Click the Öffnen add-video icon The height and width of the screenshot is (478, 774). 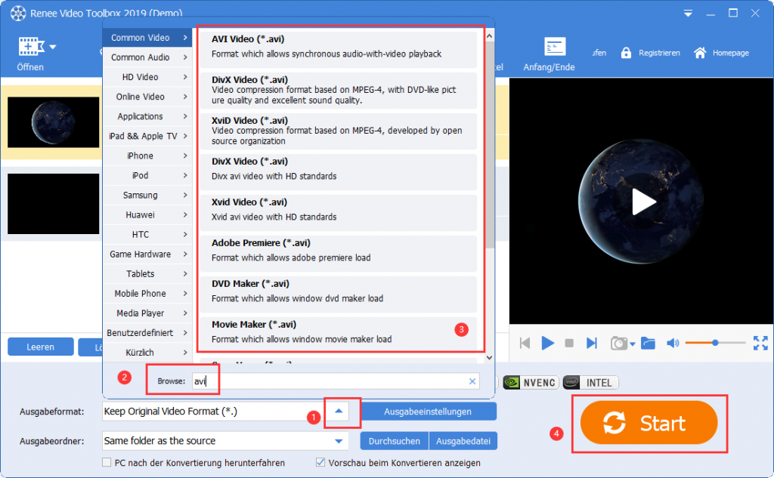point(31,47)
